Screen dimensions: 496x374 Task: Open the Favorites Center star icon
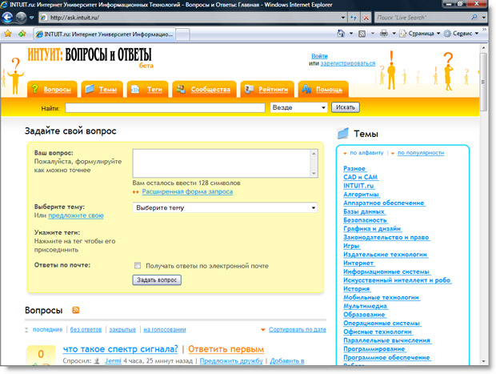point(8,34)
